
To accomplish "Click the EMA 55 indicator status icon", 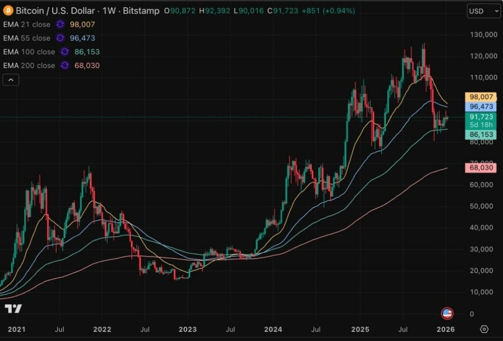I will 60,38.
